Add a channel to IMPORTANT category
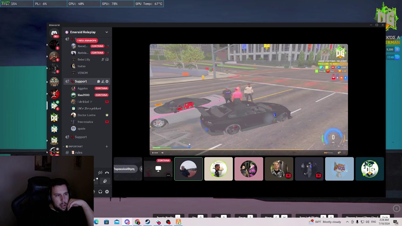This screenshot has width=402, height=226. [x=106, y=147]
